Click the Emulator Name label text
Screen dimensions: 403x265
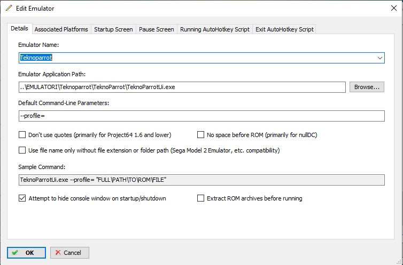point(38,45)
